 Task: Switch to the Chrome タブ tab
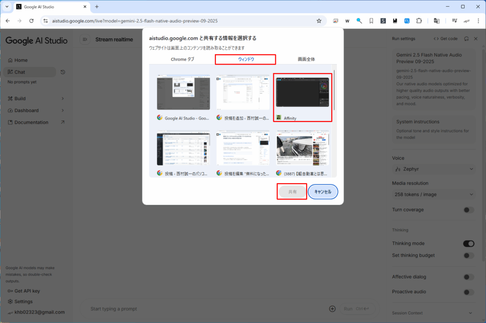[182, 59]
